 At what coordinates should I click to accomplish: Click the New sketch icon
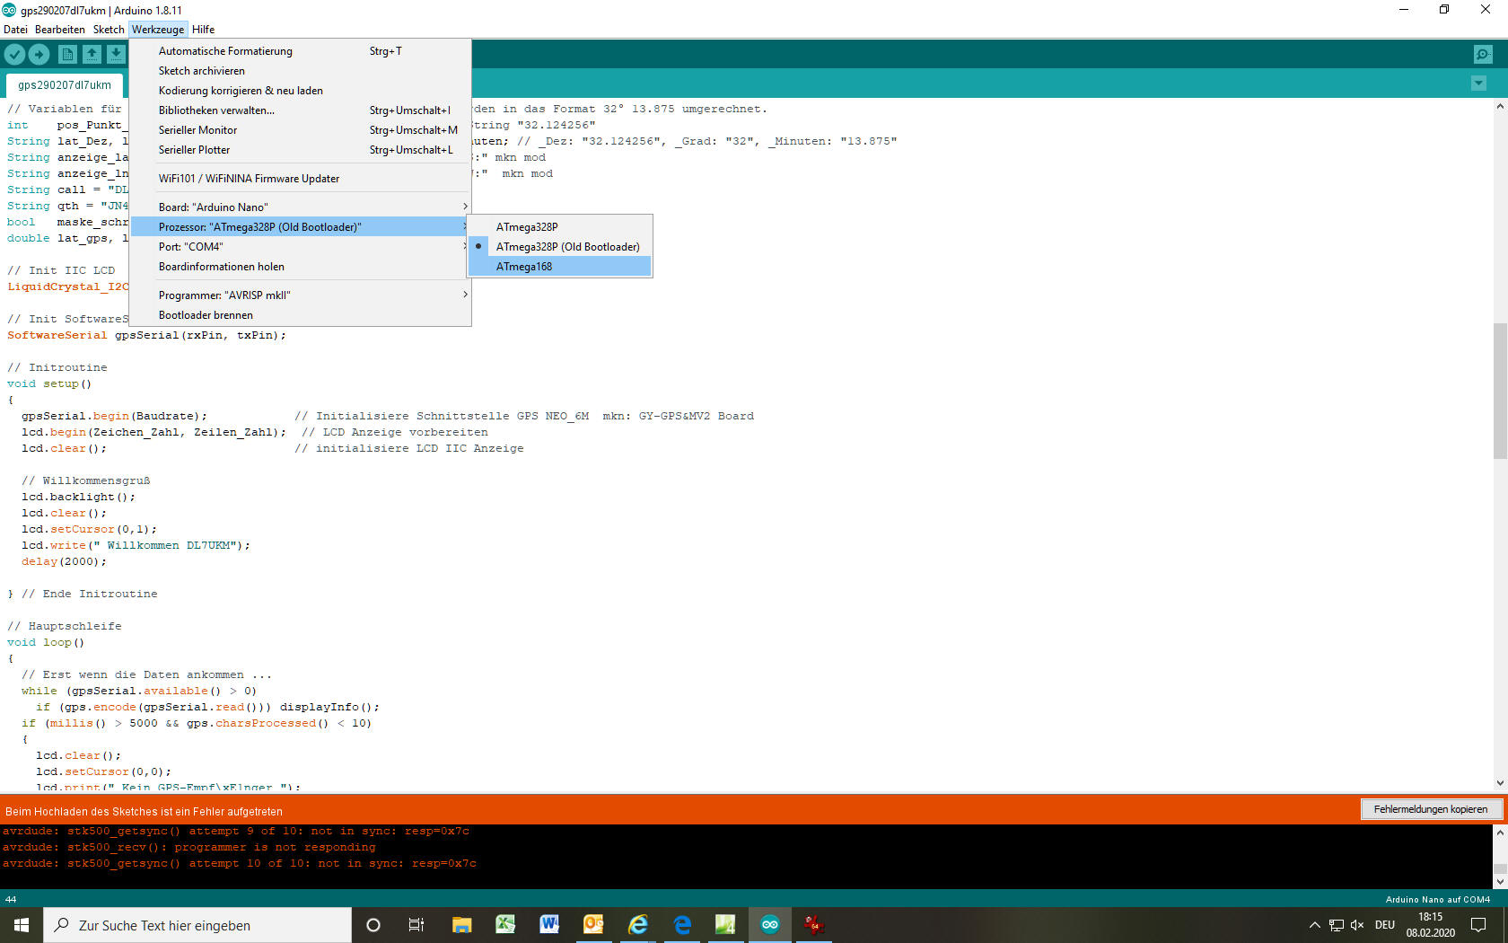point(67,54)
